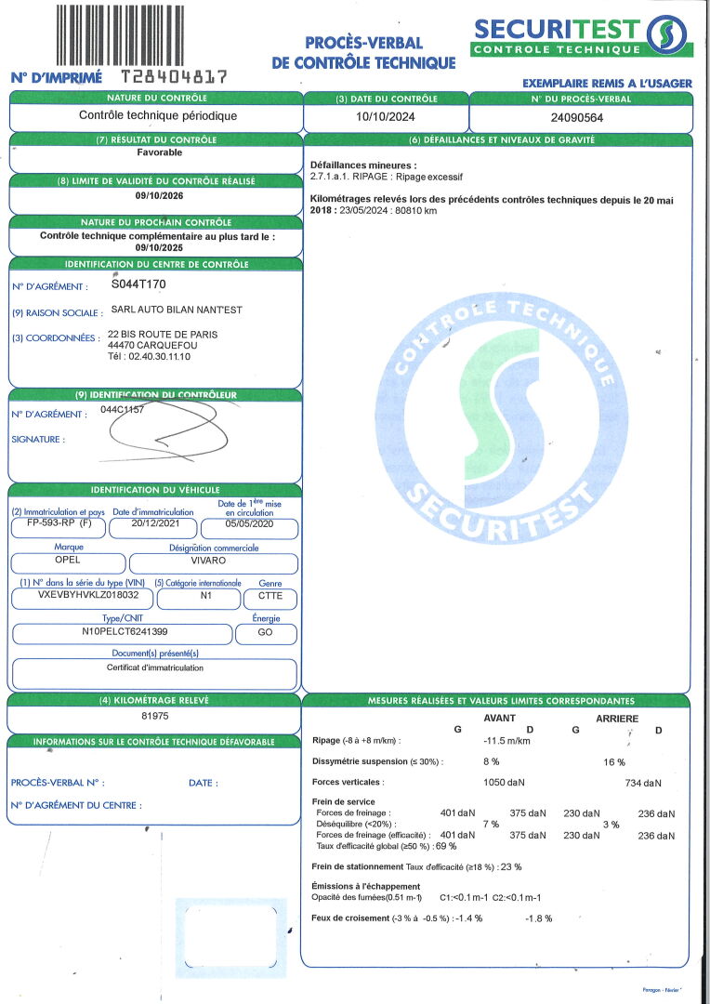Click the company name SARL AUTO BILAN NANT'EST
The image size is (710, 1004).
pos(177,310)
